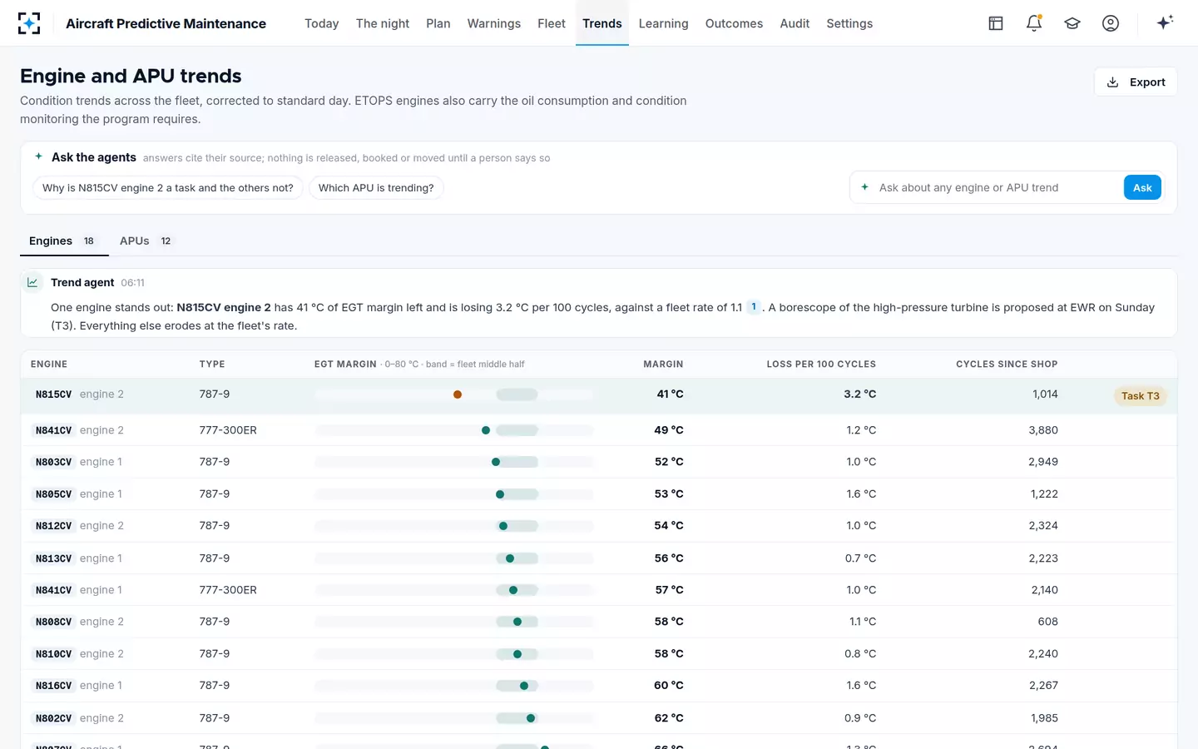The height and width of the screenshot is (749, 1198).
Task: Select the N815CV engine 2 row label
Action: point(77,394)
